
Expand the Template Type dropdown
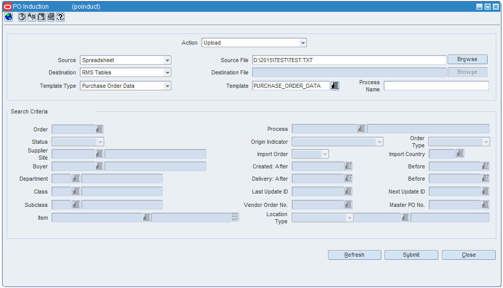(x=167, y=86)
